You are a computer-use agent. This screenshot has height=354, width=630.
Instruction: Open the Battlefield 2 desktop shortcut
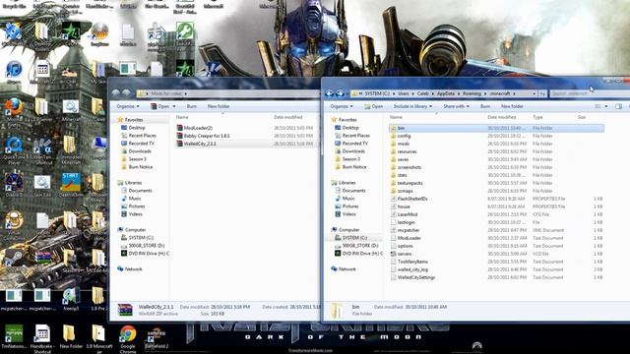tap(157, 337)
